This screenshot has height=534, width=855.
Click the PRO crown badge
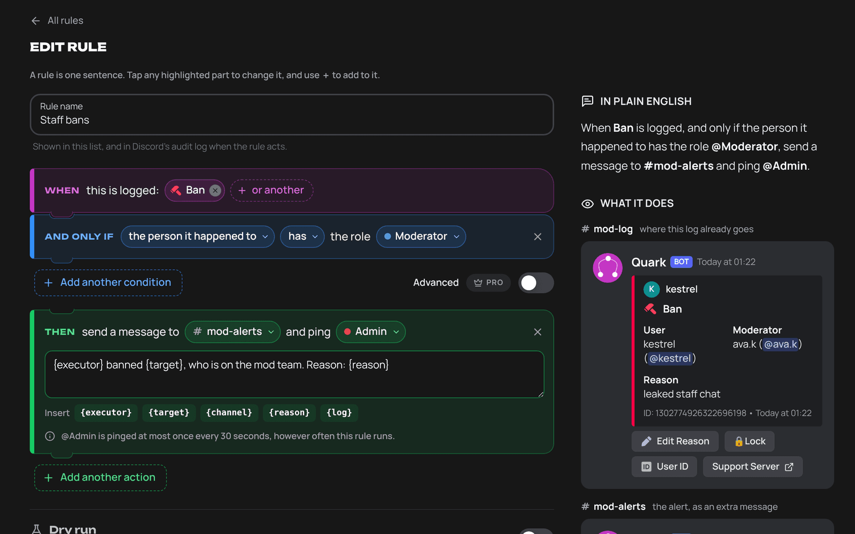488,282
